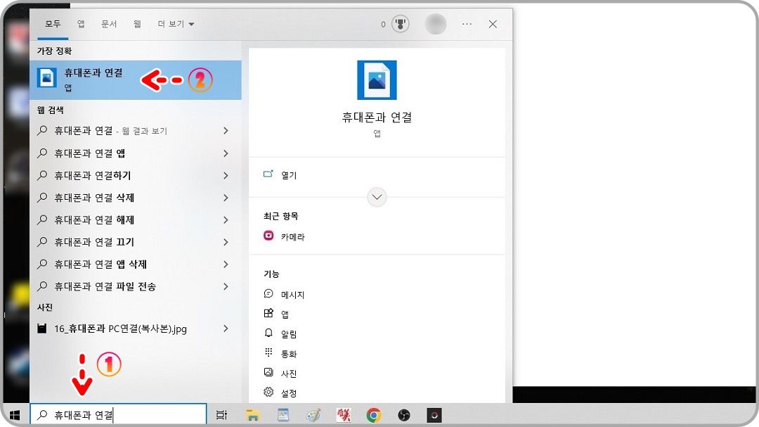The height and width of the screenshot is (427, 759).
Task: Expand the 휴대폰과 연결 앱 search suggestion
Action: point(225,153)
